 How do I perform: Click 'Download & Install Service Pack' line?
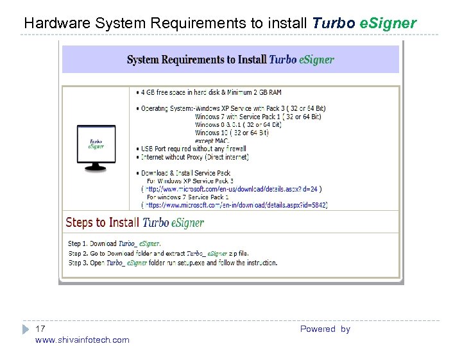(184, 173)
